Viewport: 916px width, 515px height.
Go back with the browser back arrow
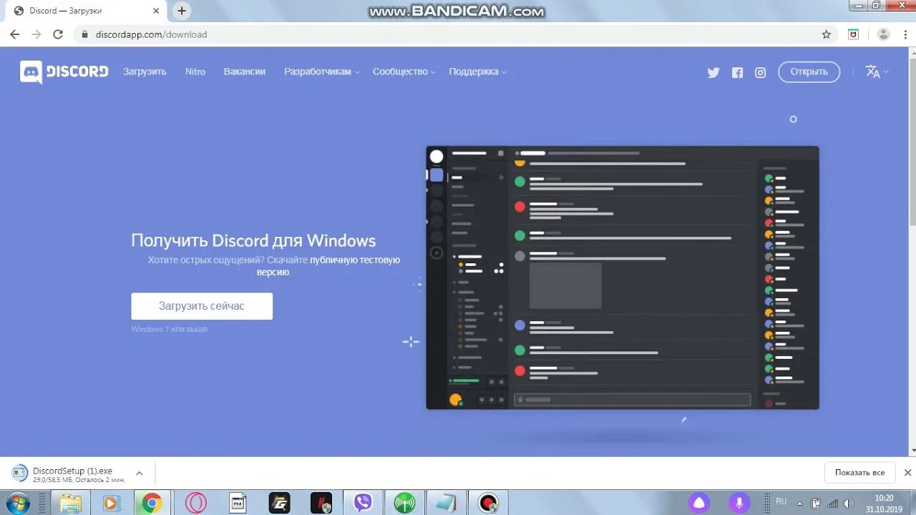click(x=14, y=34)
